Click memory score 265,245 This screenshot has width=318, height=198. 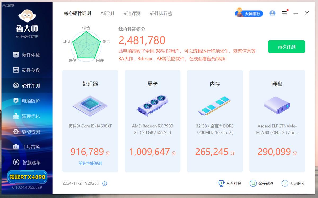212,152
